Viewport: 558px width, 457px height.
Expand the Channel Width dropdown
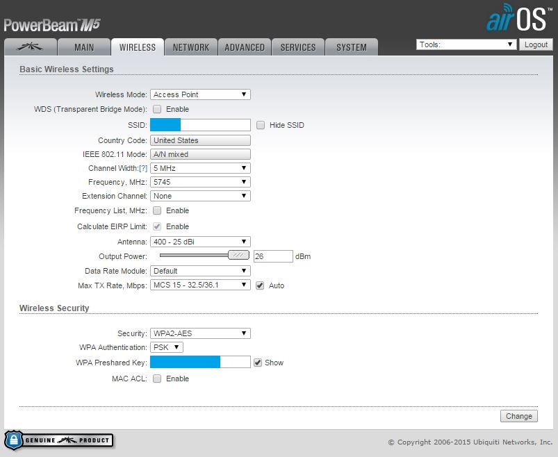(x=200, y=168)
